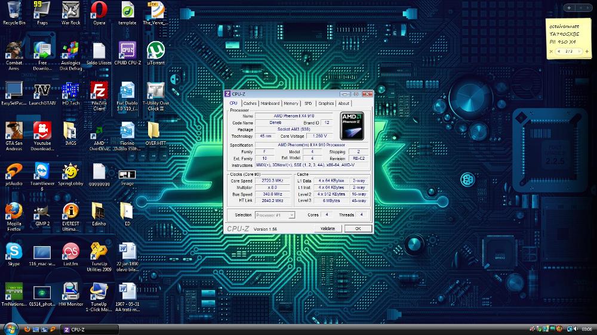
Task: Click Show Desktop in Quick Launch
Action: point(36,329)
